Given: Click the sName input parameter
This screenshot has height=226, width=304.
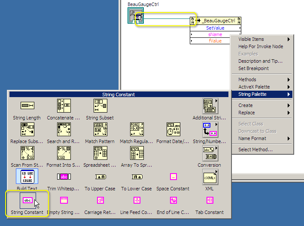Looking at the screenshot, I should tap(210, 34).
